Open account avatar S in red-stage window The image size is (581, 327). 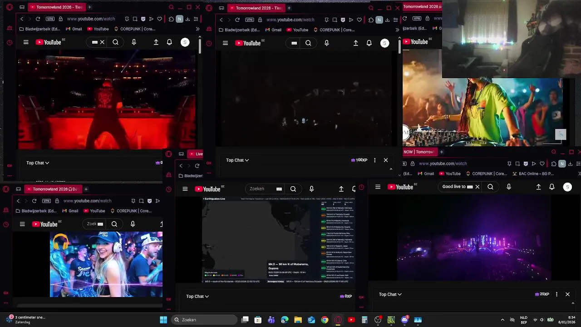pos(185,42)
